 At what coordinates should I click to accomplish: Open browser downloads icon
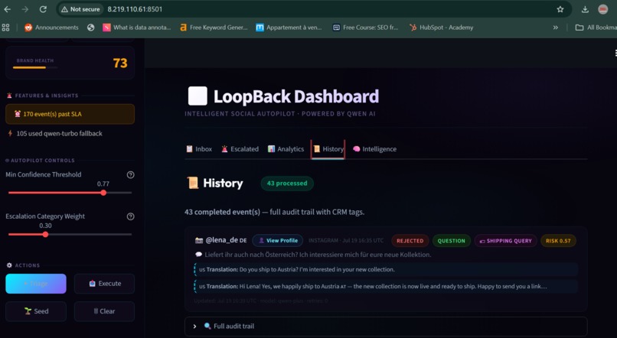coord(585,9)
